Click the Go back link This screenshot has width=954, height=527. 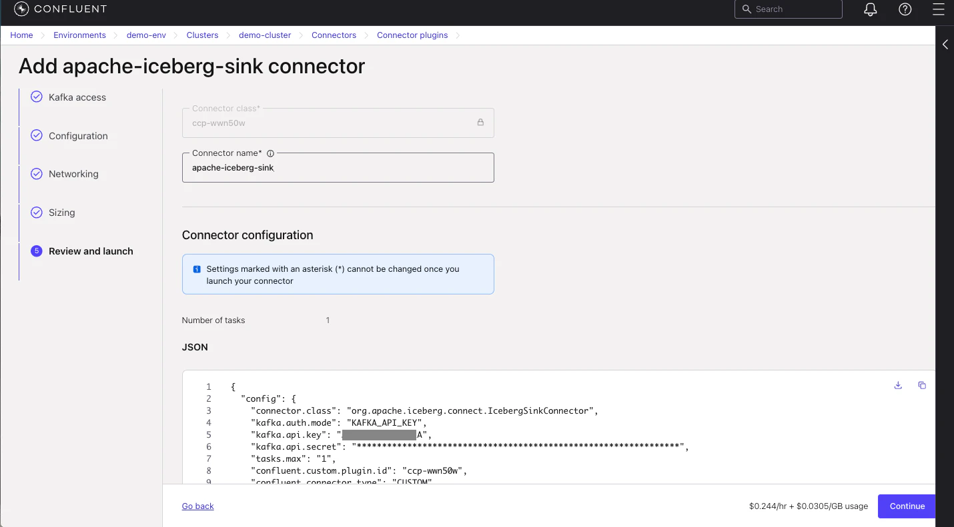point(197,506)
